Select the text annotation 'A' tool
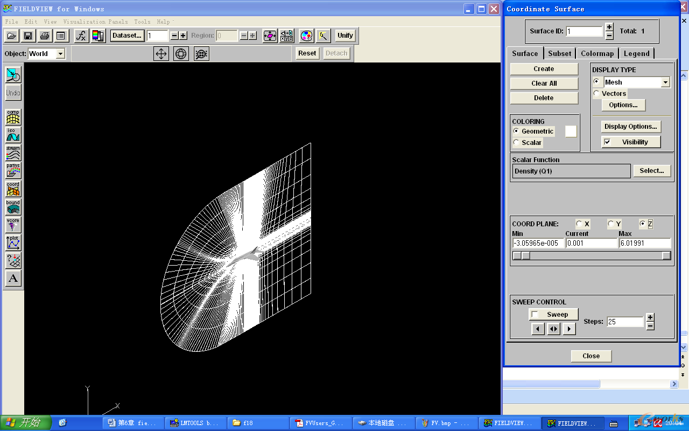Viewport: 689px width, 431px height. [13, 279]
